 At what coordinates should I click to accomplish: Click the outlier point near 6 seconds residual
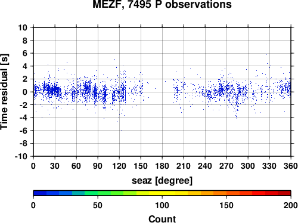[266, 54]
